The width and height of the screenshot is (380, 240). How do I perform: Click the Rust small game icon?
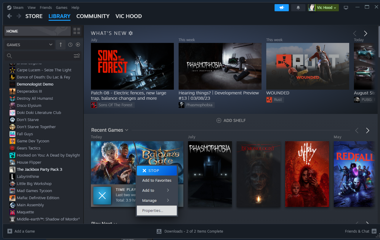pyautogui.click(x=269, y=100)
